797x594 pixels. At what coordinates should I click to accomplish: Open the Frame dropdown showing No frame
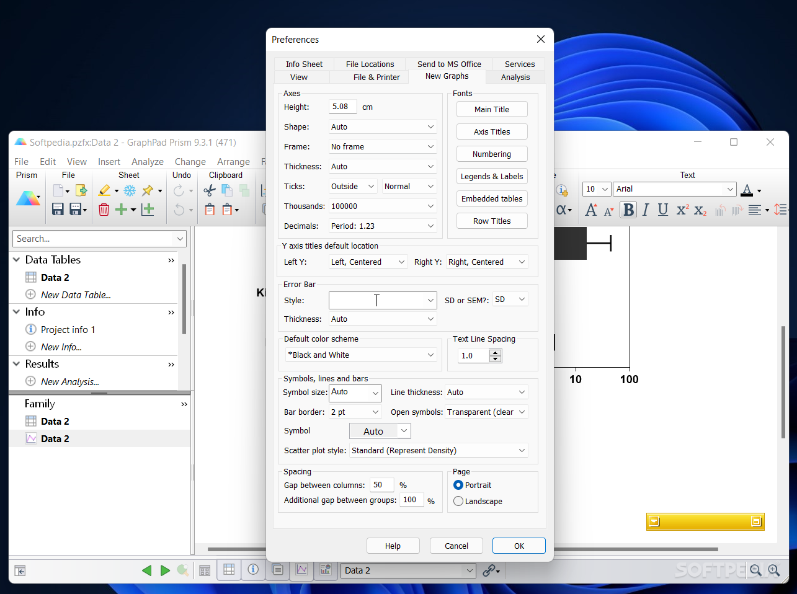(383, 146)
